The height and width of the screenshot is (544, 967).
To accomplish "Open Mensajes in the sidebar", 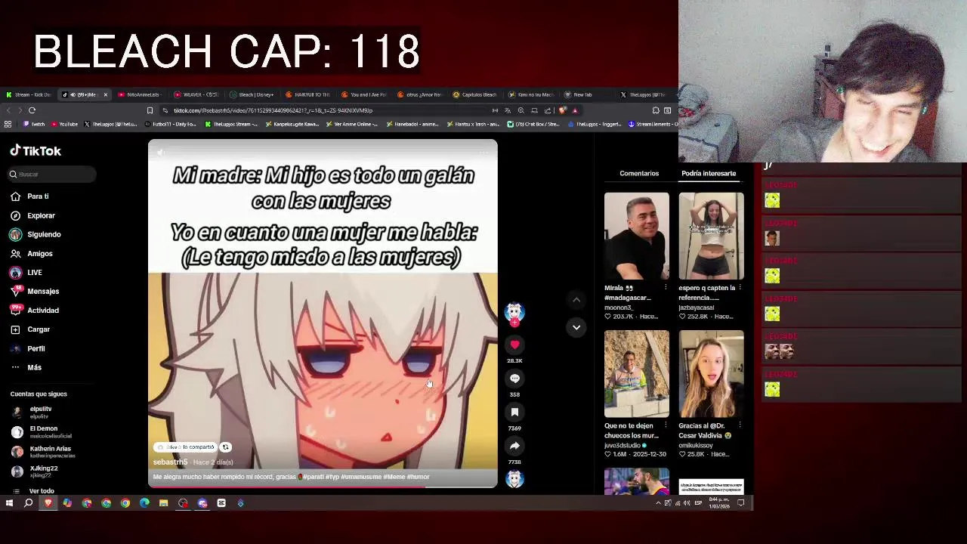I will tap(35, 291).
